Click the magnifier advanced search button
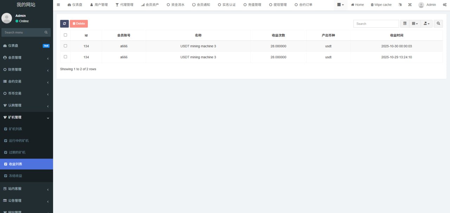450x213 pixels. [438, 24]
